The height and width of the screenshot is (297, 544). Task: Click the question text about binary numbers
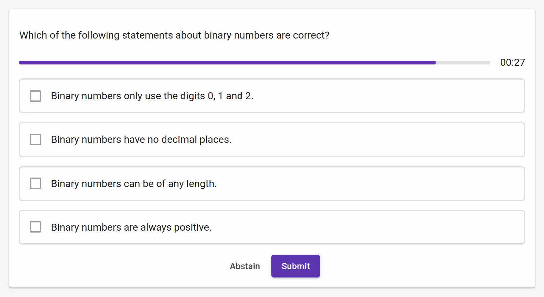click(174, 35)
